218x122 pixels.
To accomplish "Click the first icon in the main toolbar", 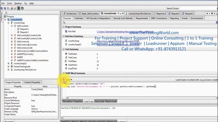I will [x=2, y=8].
